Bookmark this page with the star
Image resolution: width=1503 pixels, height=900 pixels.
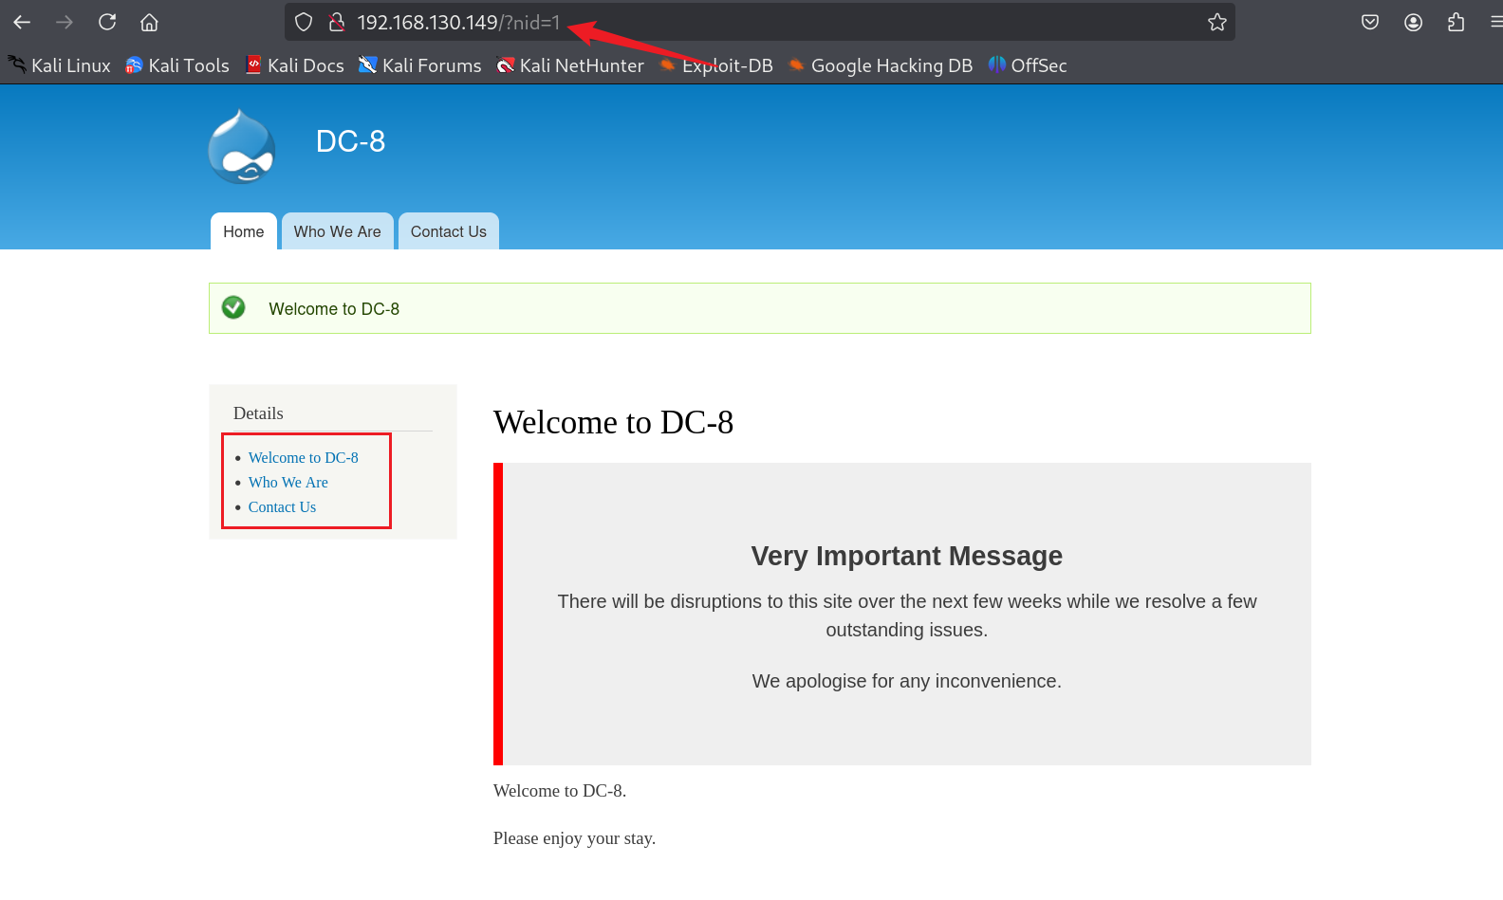click(x=1216, y=22)
